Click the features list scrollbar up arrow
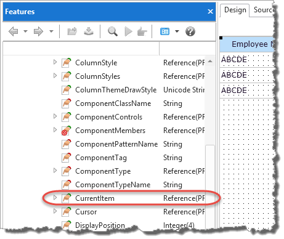Viewport: 284px width, 239px height. coord(210,62)
